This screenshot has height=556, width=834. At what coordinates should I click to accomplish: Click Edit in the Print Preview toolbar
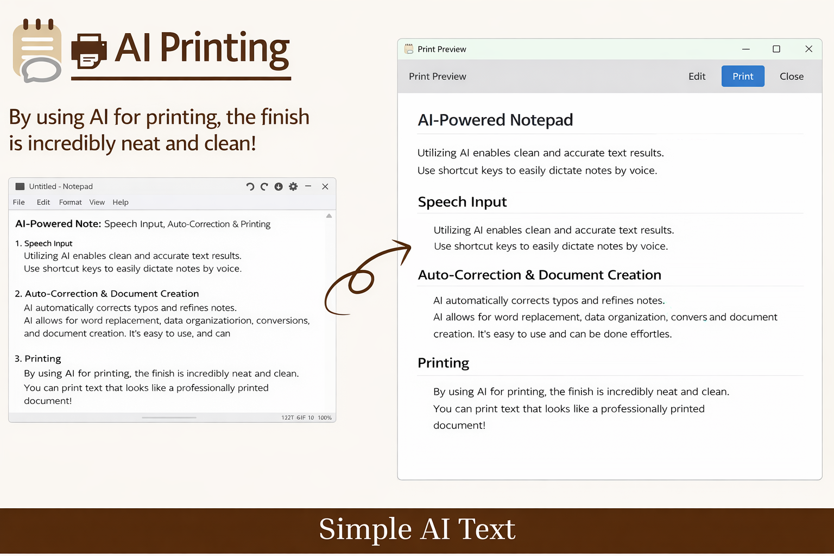click(697, 76)
